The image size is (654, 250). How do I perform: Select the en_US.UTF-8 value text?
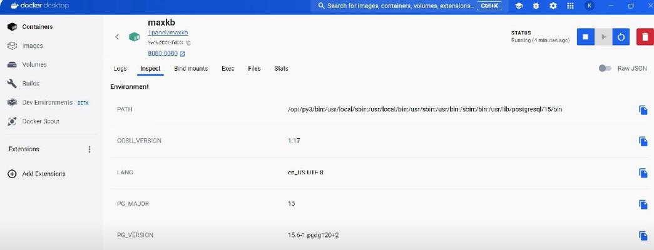306,172
